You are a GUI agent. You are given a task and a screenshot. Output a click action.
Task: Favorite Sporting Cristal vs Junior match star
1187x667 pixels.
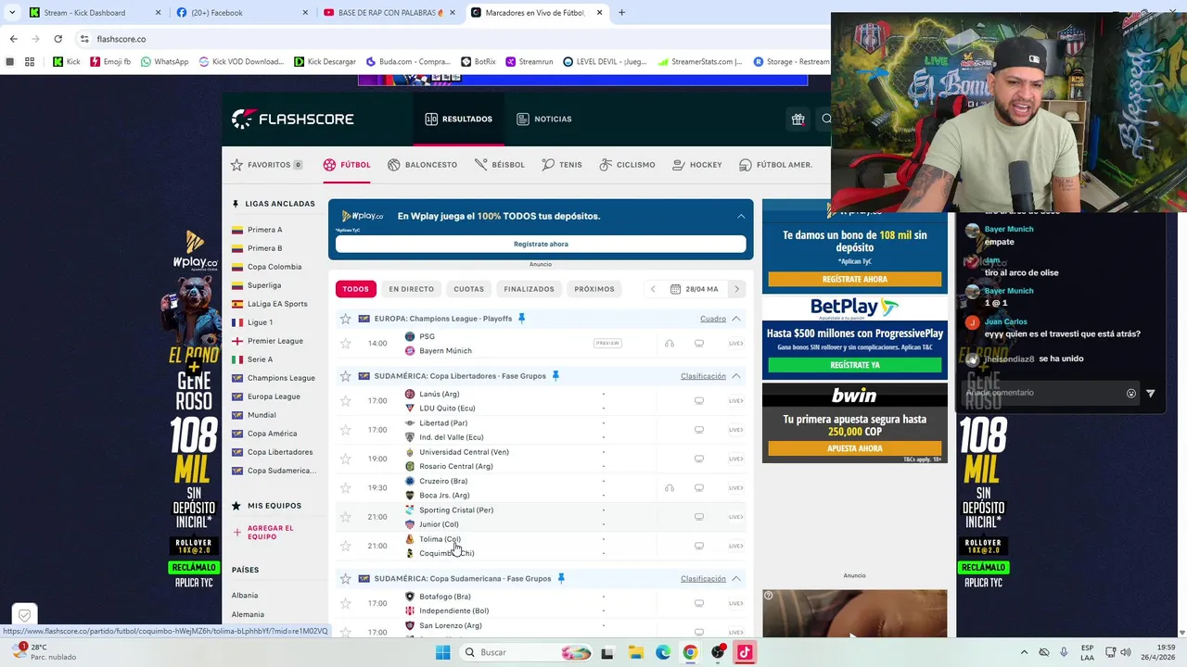pyautogui.click(x=346, y=517)
